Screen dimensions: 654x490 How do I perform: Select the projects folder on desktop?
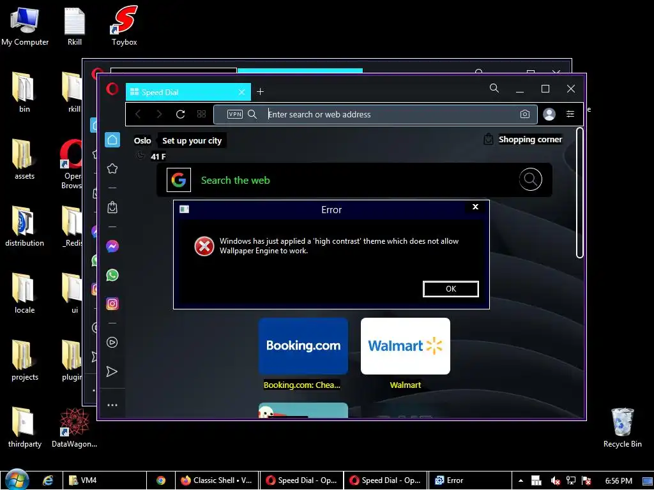25,361
